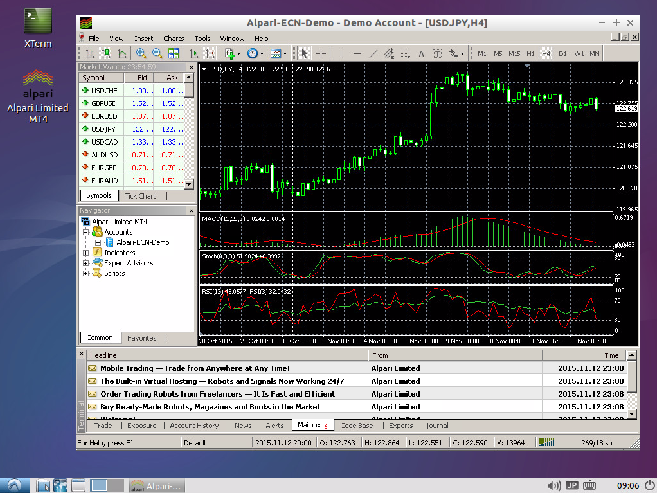This screenshot has height=493, width=657.
Task: Open the arrows objects dropdown
Action: click(456, 53)
